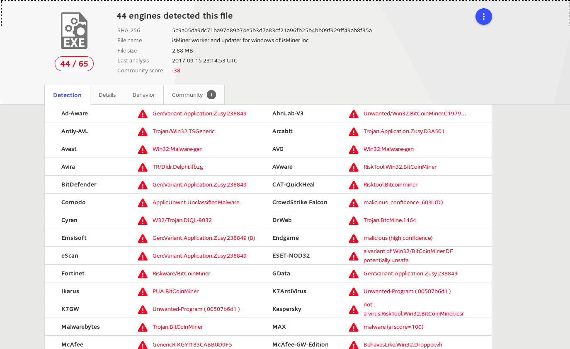570x349 pixels.
Task: Click the malware (ai score=100) result
Action: [x=393, y=327]
